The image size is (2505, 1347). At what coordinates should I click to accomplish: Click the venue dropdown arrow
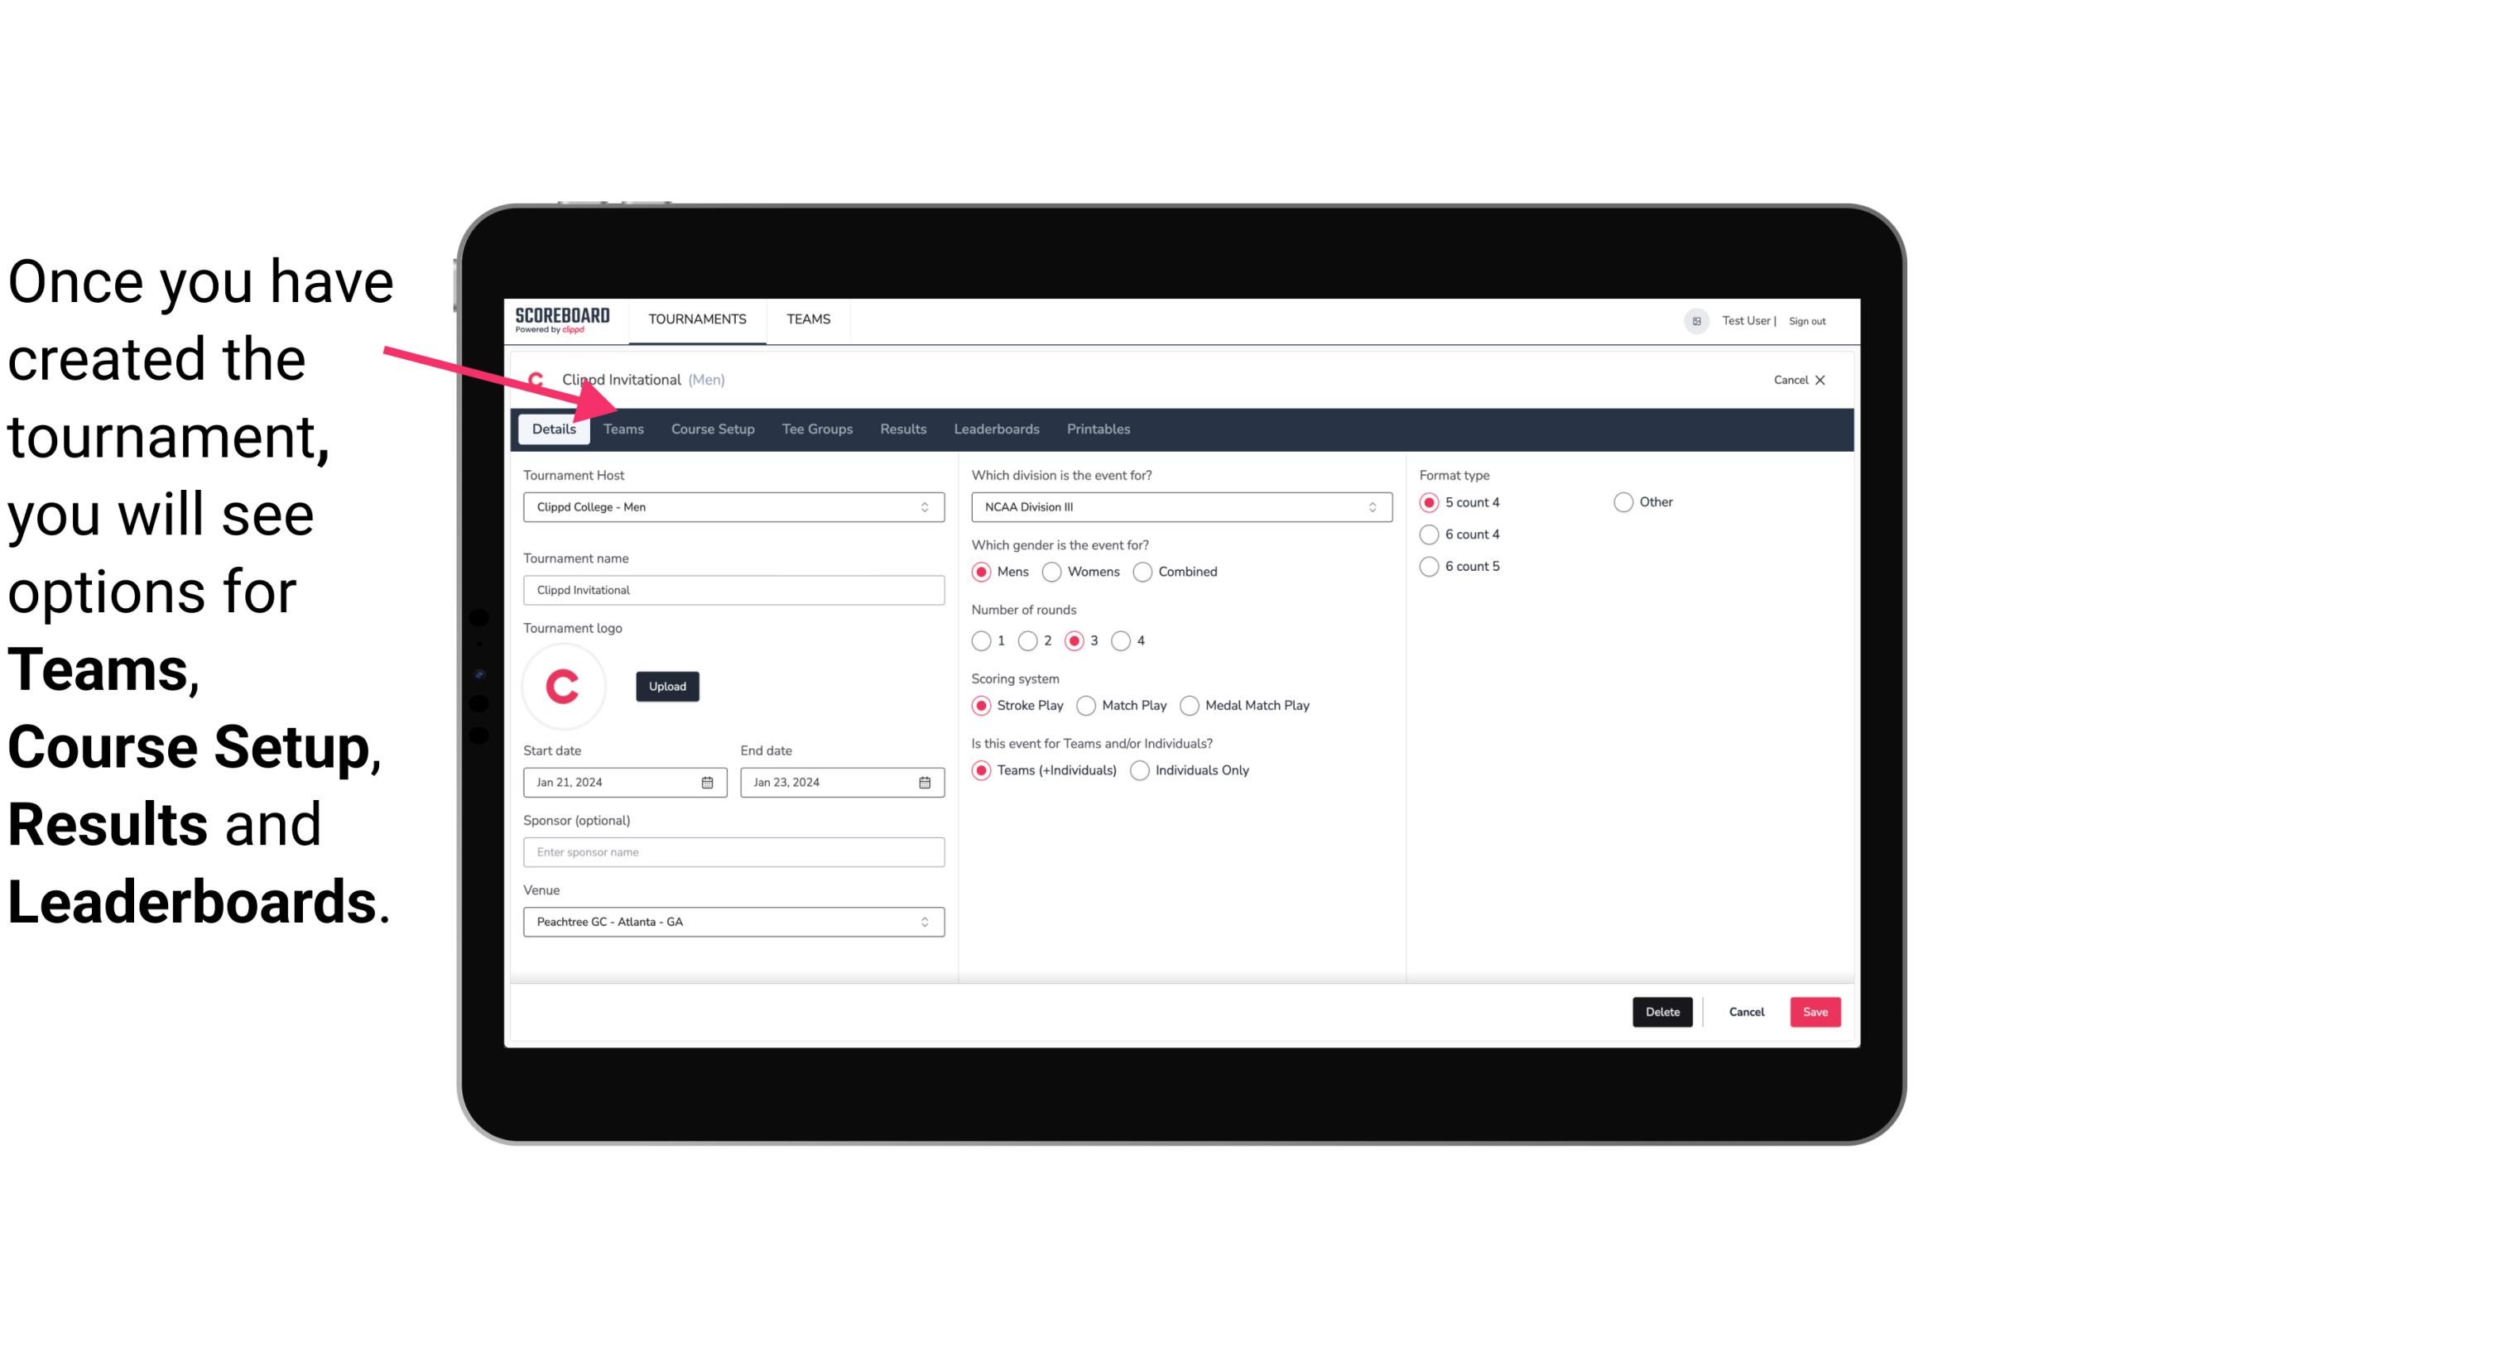coord(927,921)
